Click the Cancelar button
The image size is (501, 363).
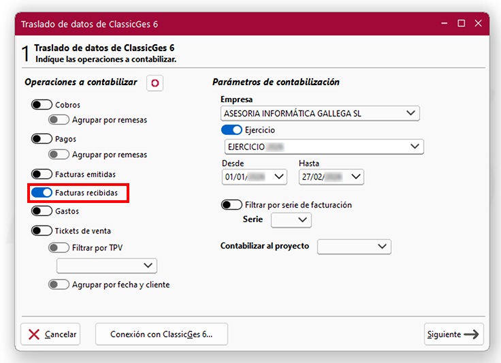(50, 334)
